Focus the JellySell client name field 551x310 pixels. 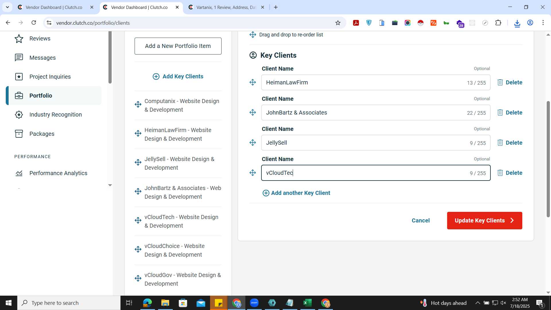click(376, 143)
